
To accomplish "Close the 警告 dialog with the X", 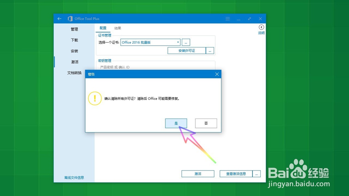I will coord(217,74).
